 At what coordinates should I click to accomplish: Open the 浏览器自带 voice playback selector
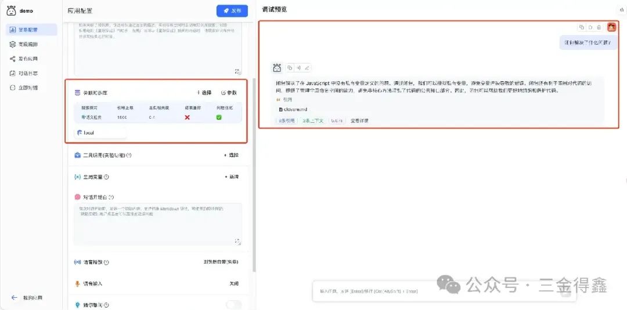pos(221,262)
